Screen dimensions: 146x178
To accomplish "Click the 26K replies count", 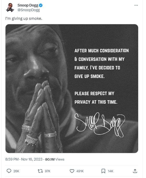I will click(x=16, y=171).
